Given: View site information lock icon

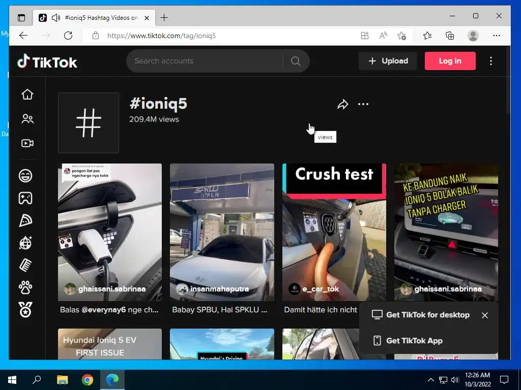Looking at the screenshot, I should [x=96, y=36].
